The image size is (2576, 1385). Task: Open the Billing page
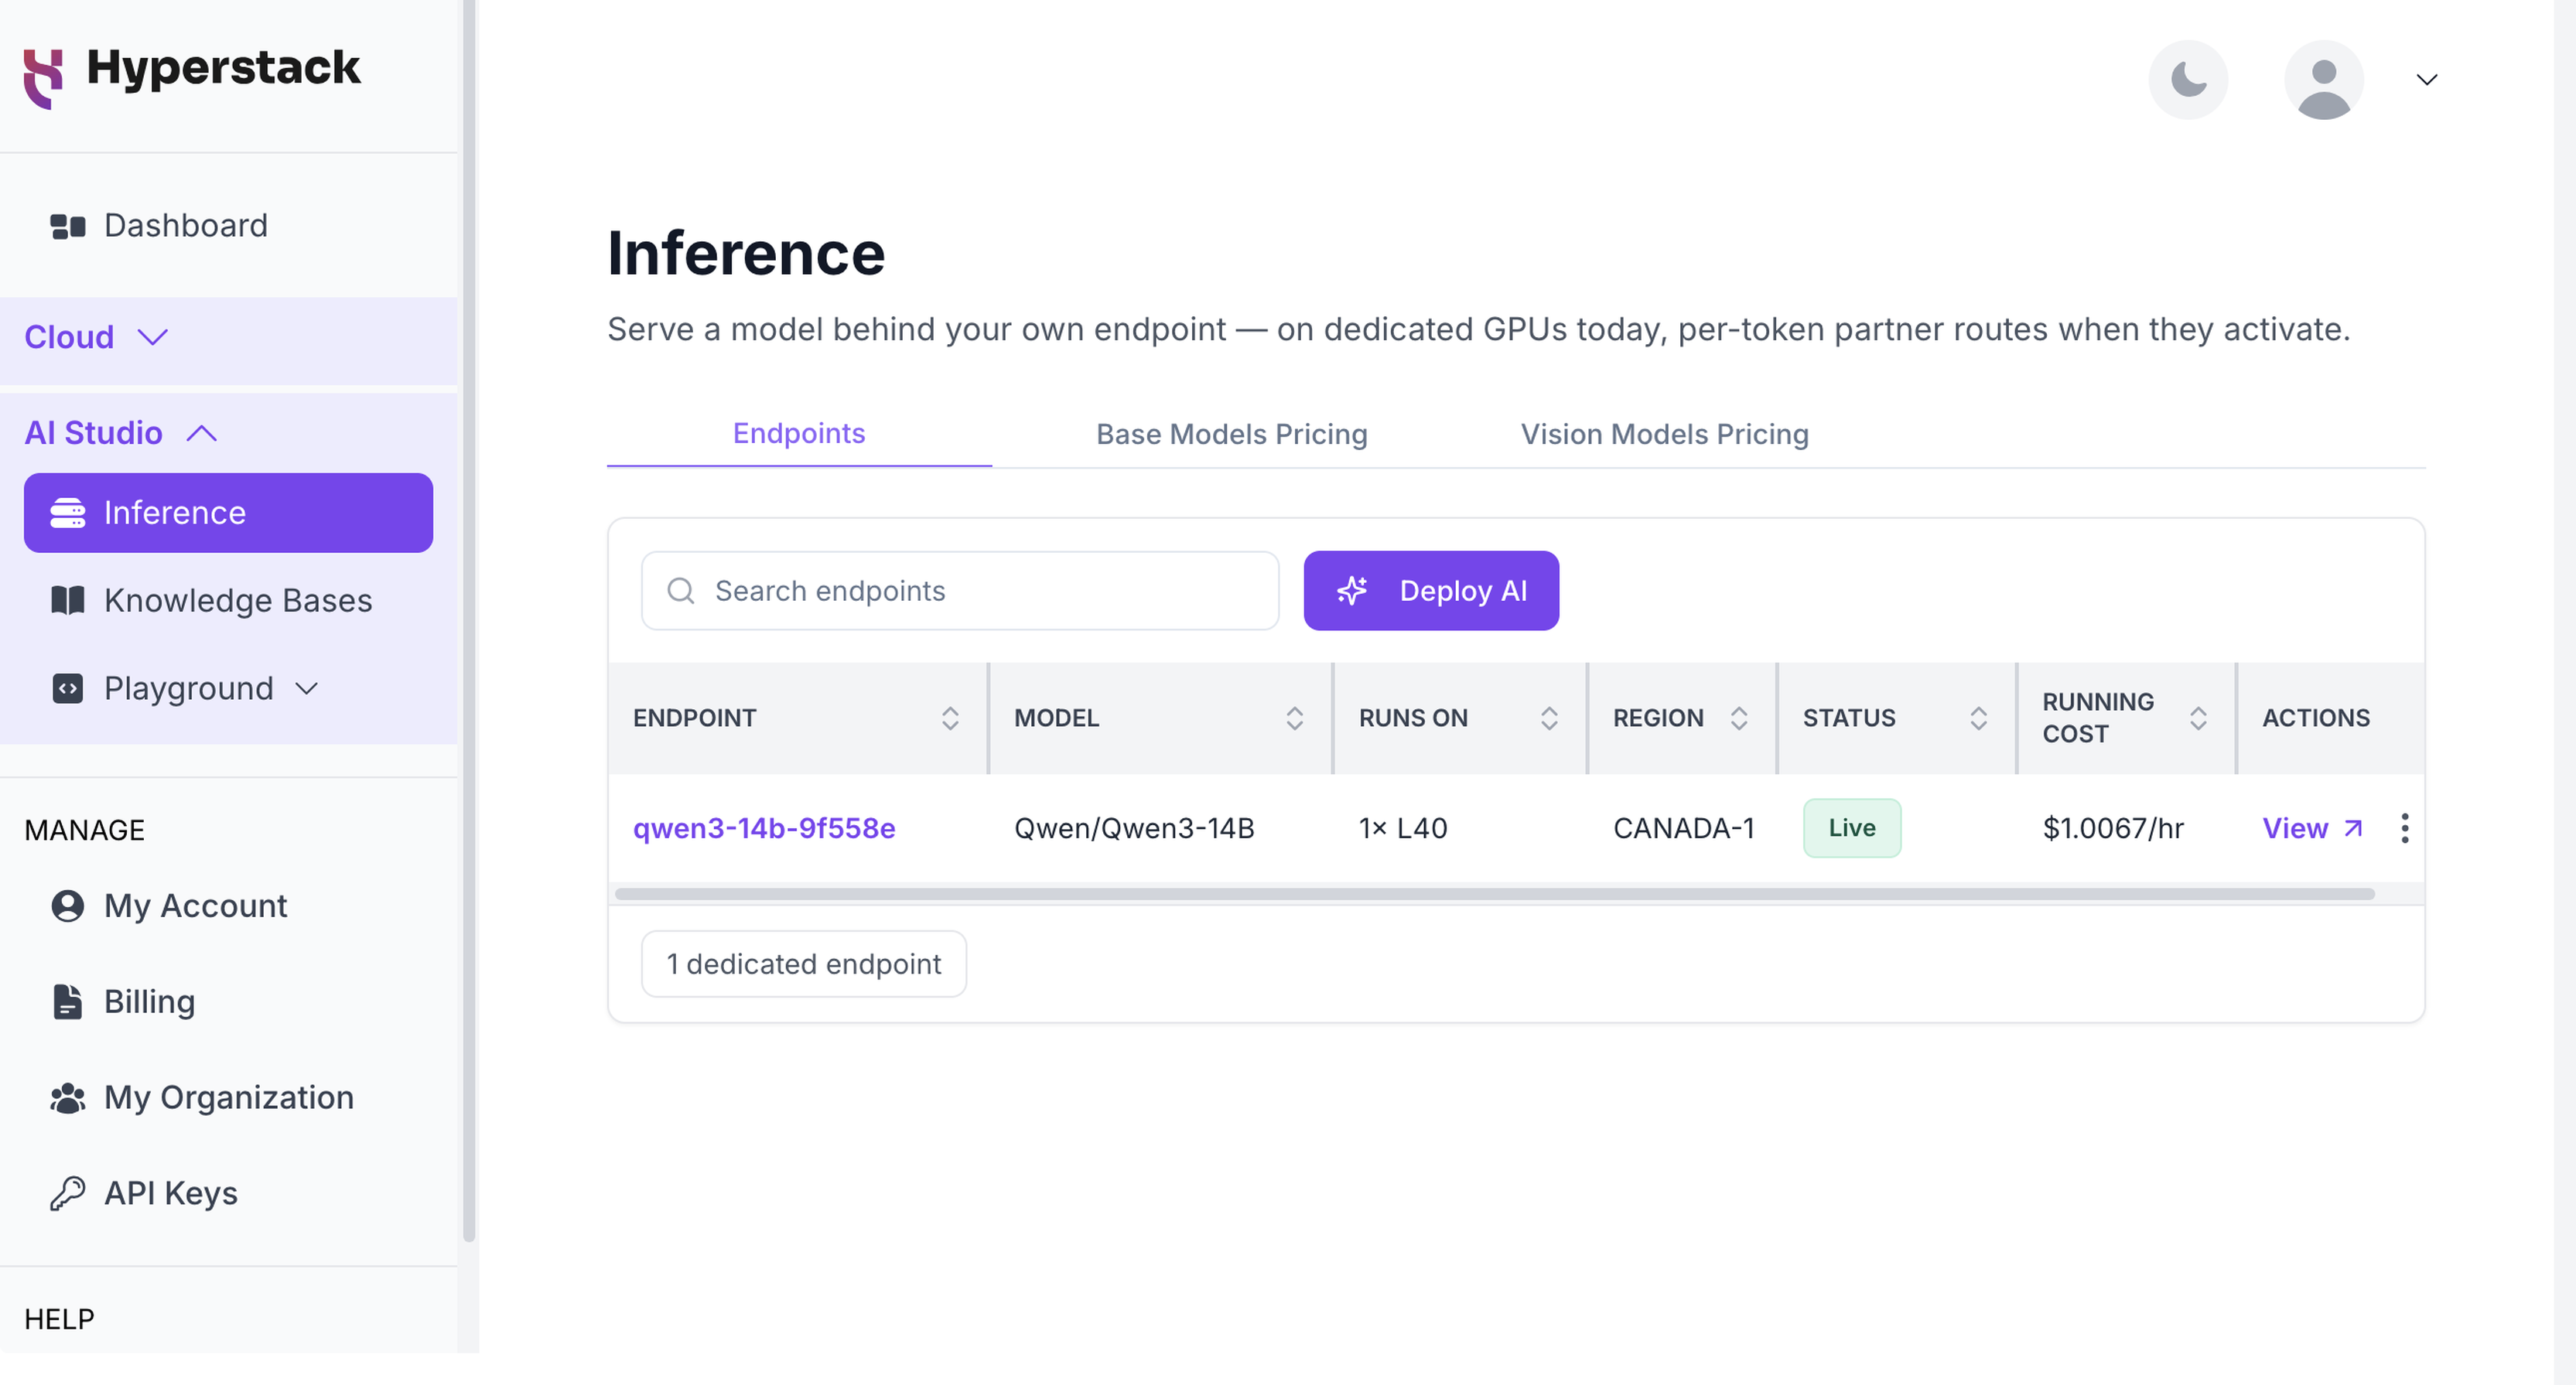click(229, 1002)
